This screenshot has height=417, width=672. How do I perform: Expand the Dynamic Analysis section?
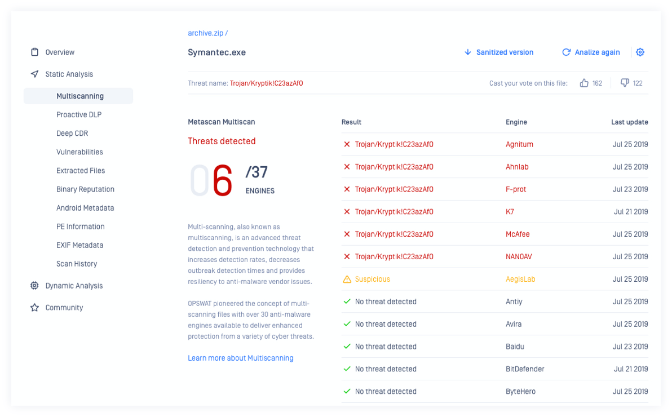[74, 286]
